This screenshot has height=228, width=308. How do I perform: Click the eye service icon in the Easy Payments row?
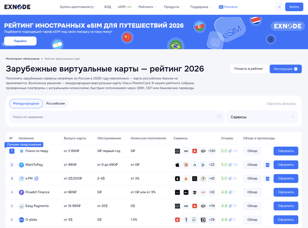point(203,206)
